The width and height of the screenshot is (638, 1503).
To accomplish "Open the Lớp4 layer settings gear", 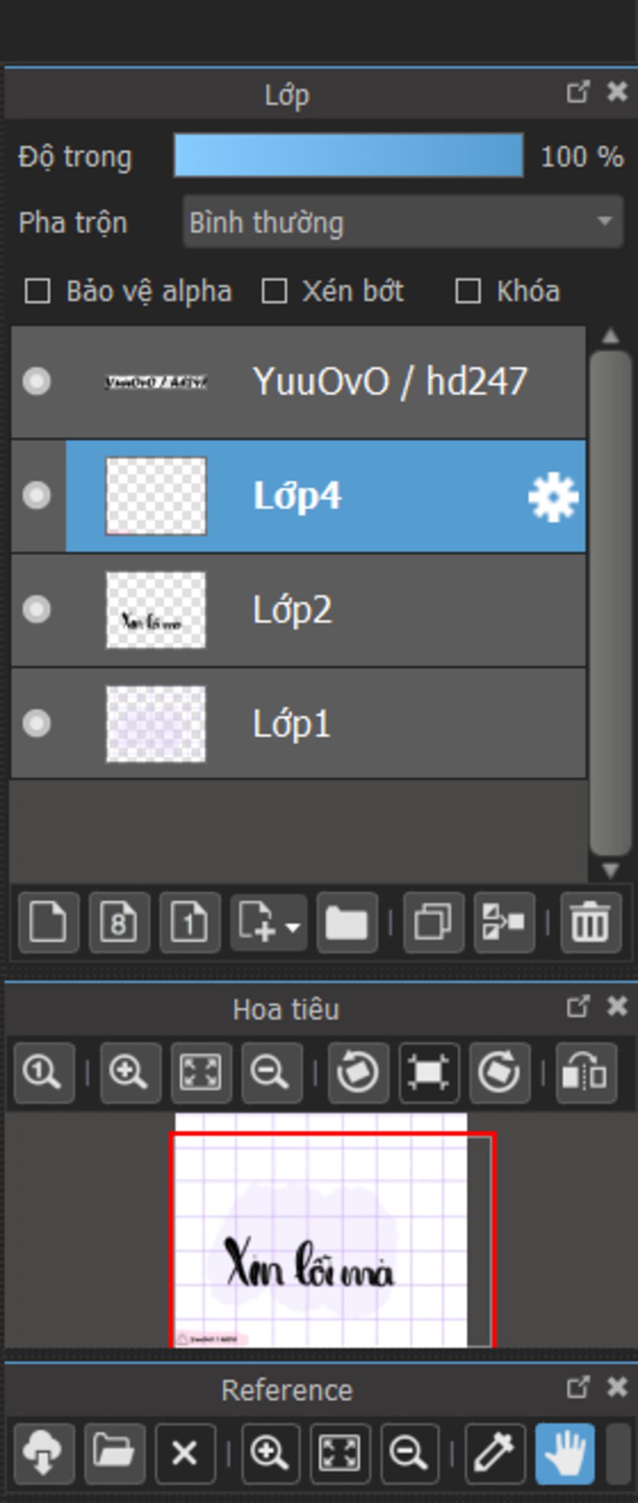I will (x=553, y=496).
